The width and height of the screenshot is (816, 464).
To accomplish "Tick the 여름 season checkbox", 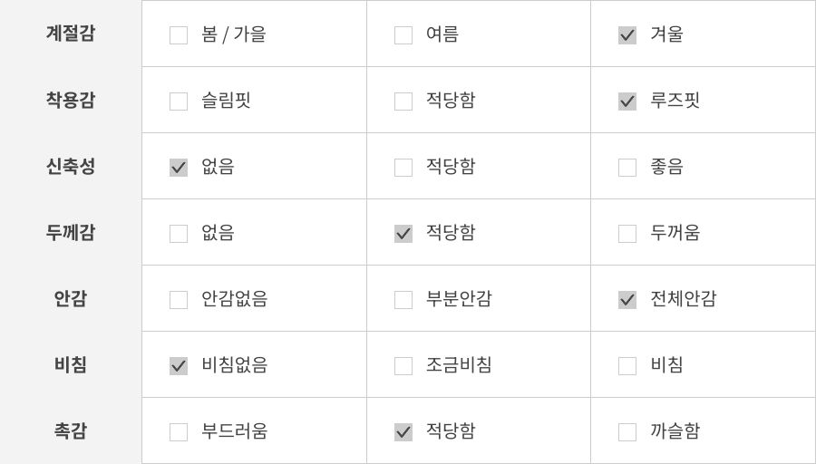I will (x=403, y=35).
